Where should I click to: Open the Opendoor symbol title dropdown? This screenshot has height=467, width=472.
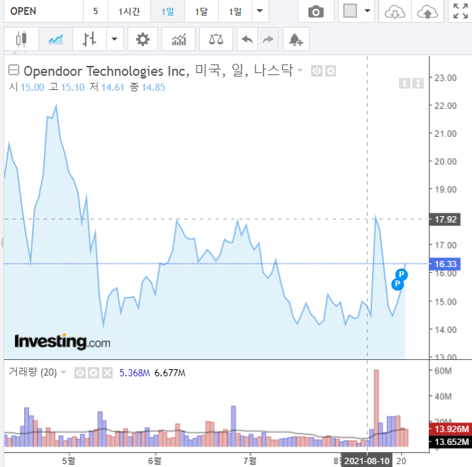[x=300, y=70]
